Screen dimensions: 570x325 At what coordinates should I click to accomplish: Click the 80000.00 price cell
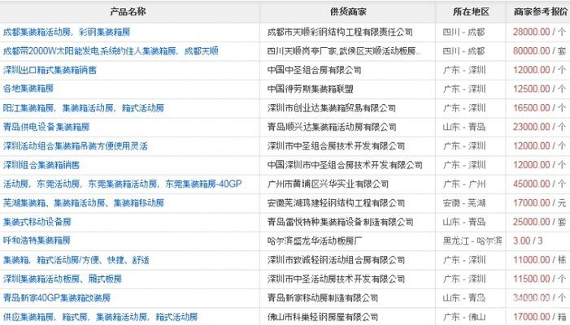[x=539, y=51]
